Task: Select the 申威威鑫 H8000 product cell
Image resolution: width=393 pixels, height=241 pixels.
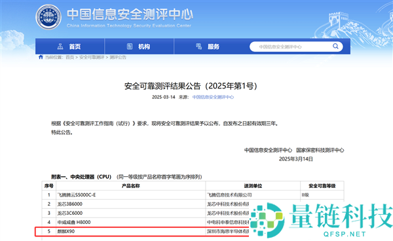Action: point(130,222)
